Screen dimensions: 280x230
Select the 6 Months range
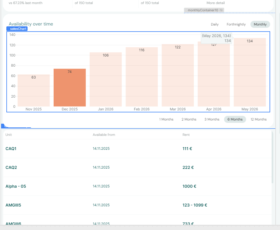click(235, 119)
